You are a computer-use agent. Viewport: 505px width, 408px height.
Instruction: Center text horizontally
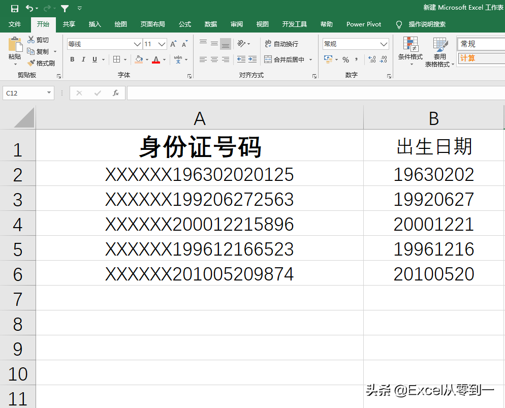pyautogui.click(x=214, y=59)
